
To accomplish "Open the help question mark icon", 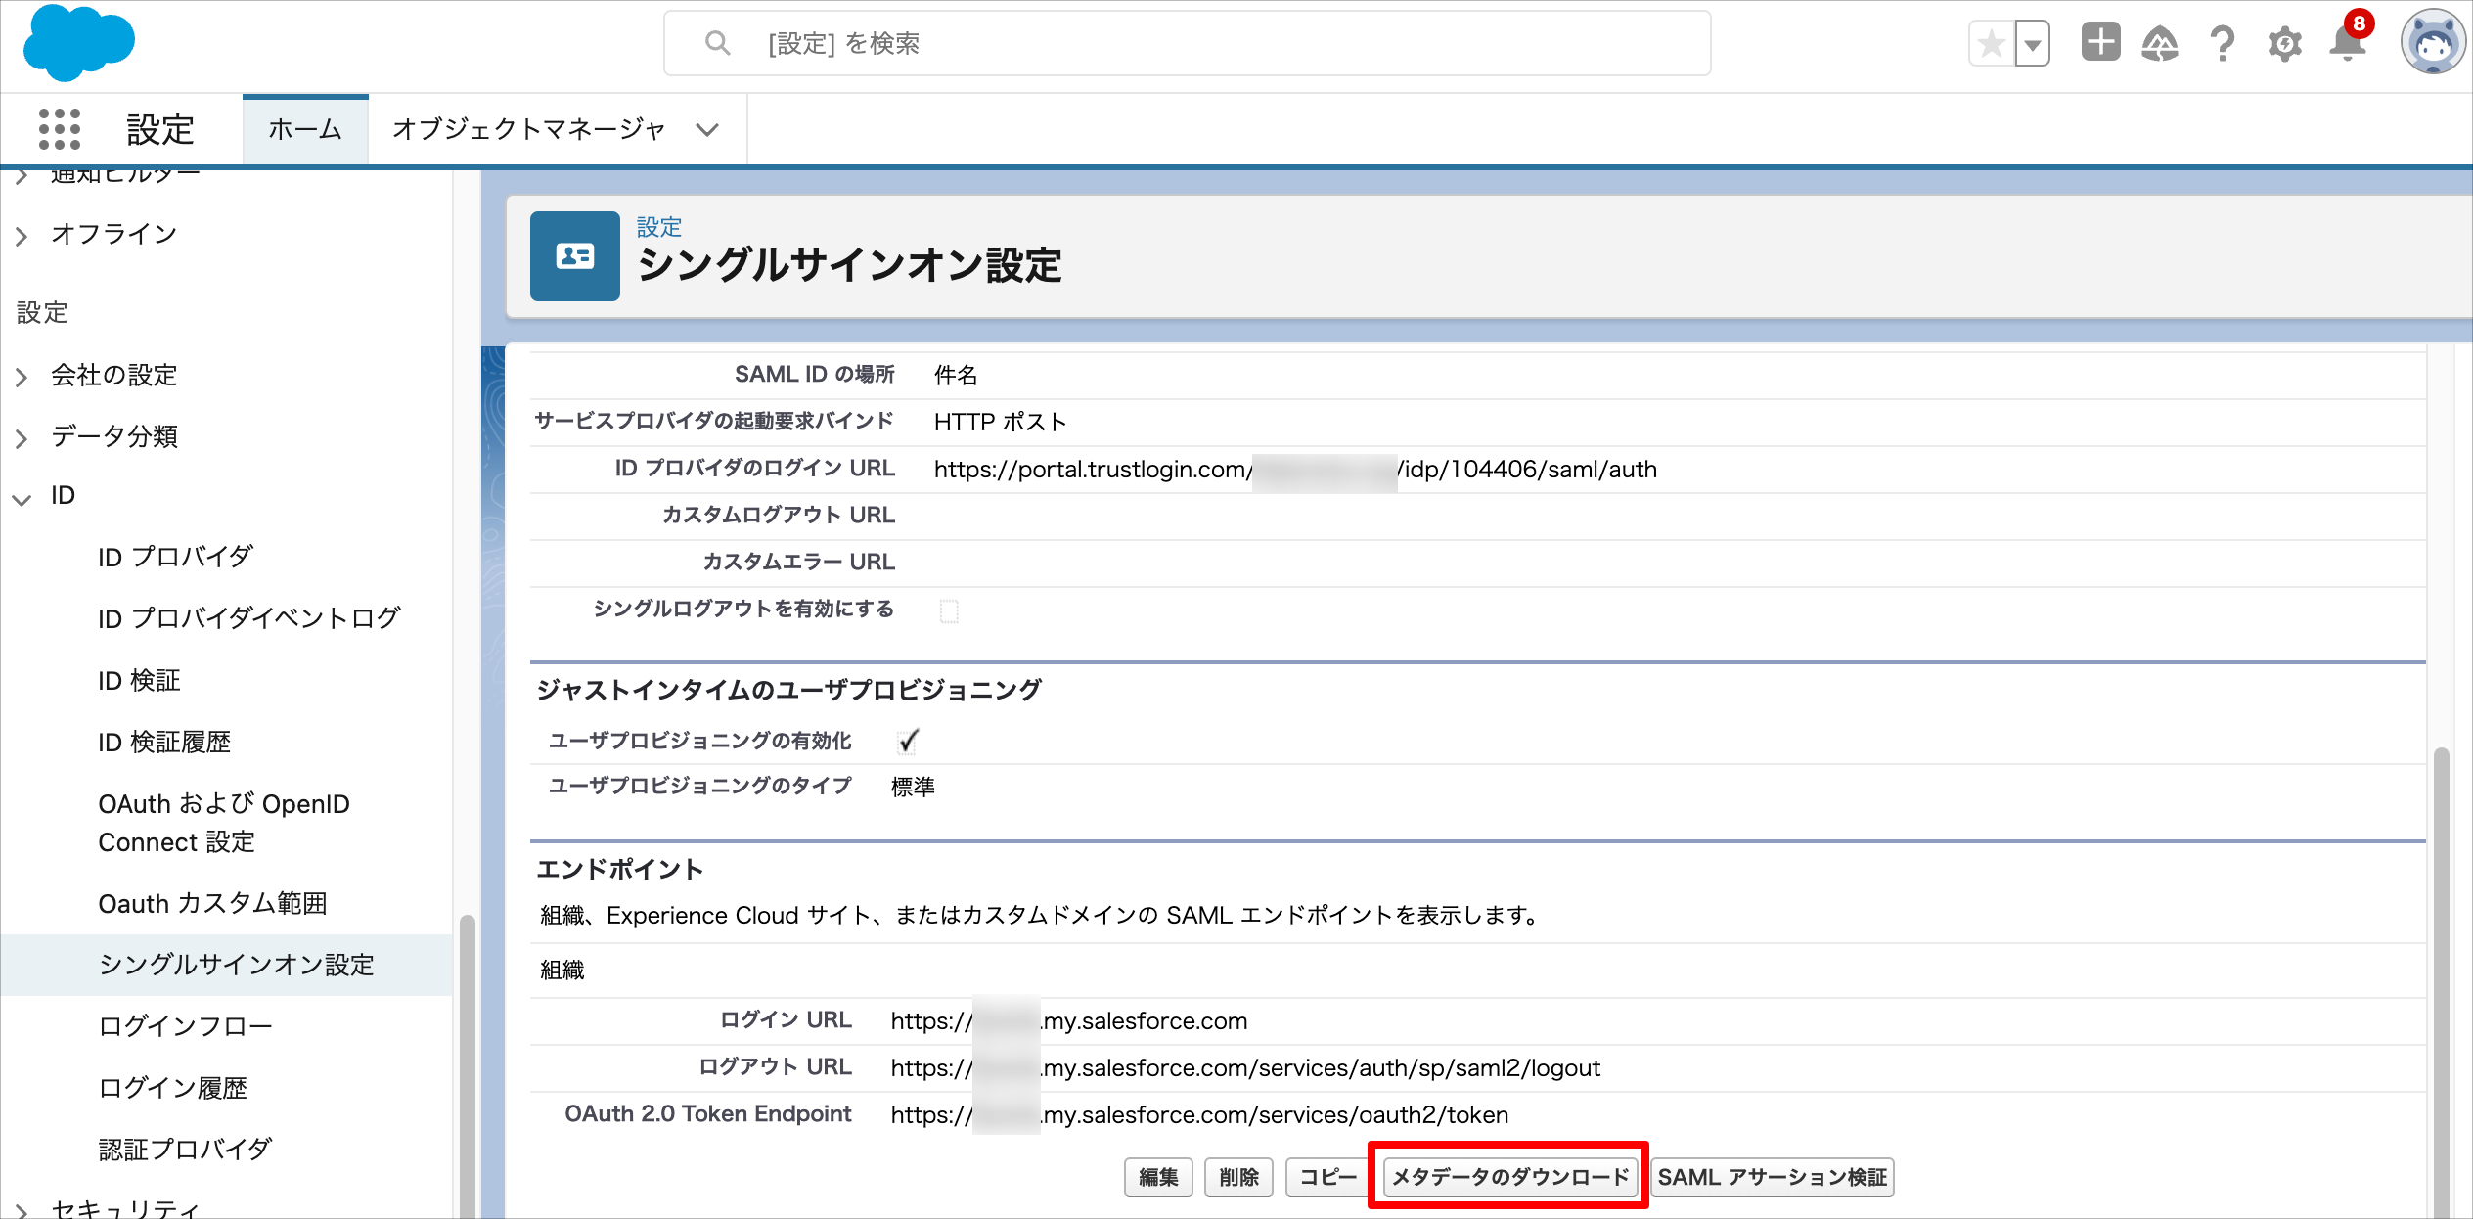I will click(2223, 44).
